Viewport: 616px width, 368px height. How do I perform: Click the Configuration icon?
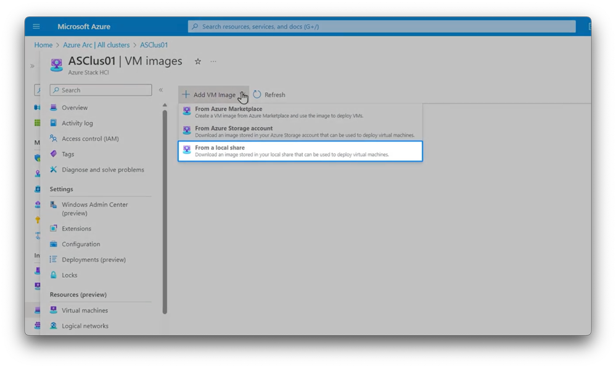coord(54,244)
